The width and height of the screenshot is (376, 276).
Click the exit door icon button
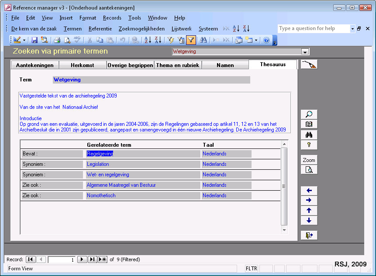309,235
